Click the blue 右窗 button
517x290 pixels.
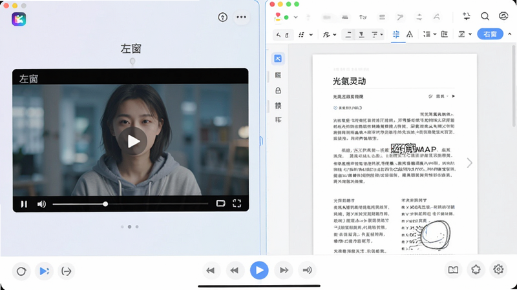click(490, 34)
